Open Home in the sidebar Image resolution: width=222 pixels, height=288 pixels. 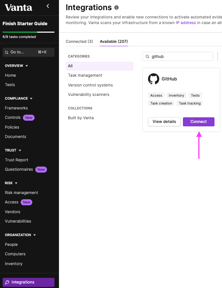11,75
